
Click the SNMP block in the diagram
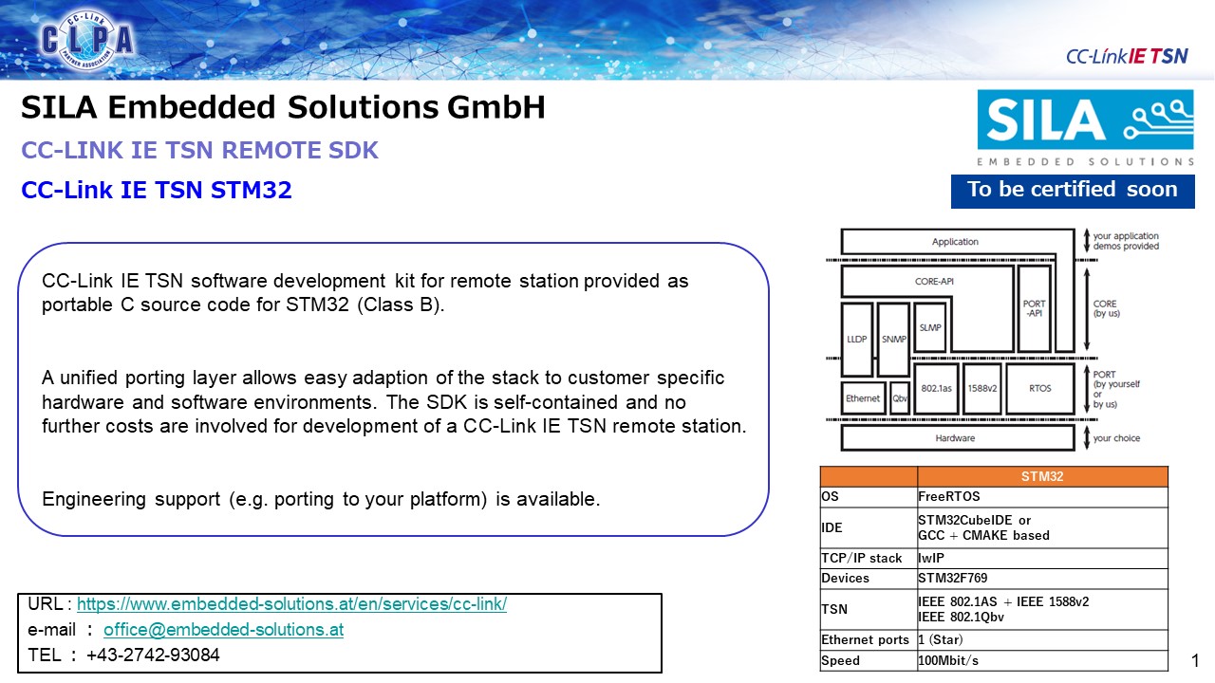pyautogui.click(x=893, y=340)
